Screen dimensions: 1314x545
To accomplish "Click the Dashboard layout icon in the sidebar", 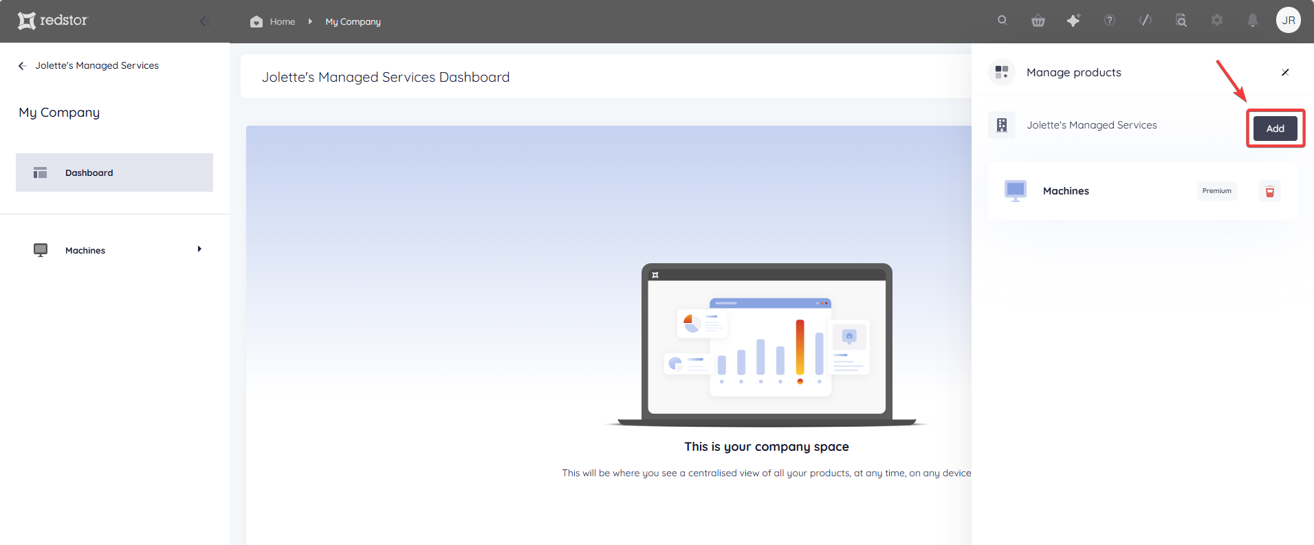I will (41, 173).
